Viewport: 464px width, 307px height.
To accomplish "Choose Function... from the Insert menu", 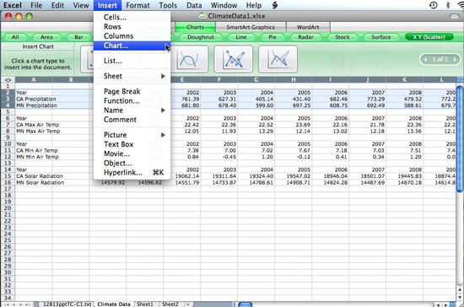I will click(132, 101).
